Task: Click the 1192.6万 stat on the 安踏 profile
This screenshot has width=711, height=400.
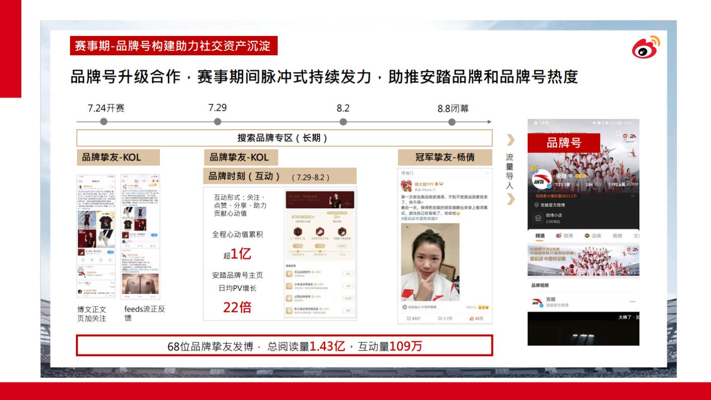Action: (616, 184)
